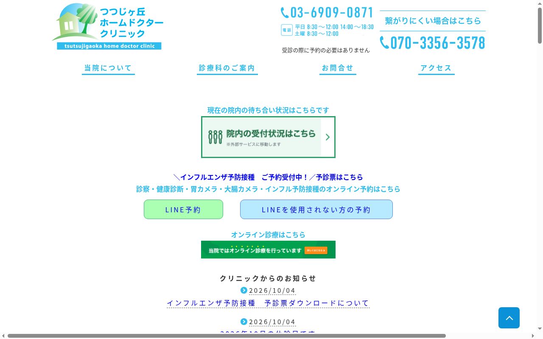The height and width of the screenshot is (339, 543).
Task: Click the bullet icon before first 2026/10/04
Action: click(244, 290)
